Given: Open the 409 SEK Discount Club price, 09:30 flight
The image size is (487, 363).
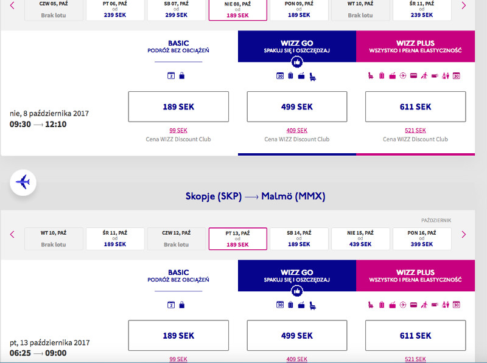Looking at the screenshot, I should (297, 130).
